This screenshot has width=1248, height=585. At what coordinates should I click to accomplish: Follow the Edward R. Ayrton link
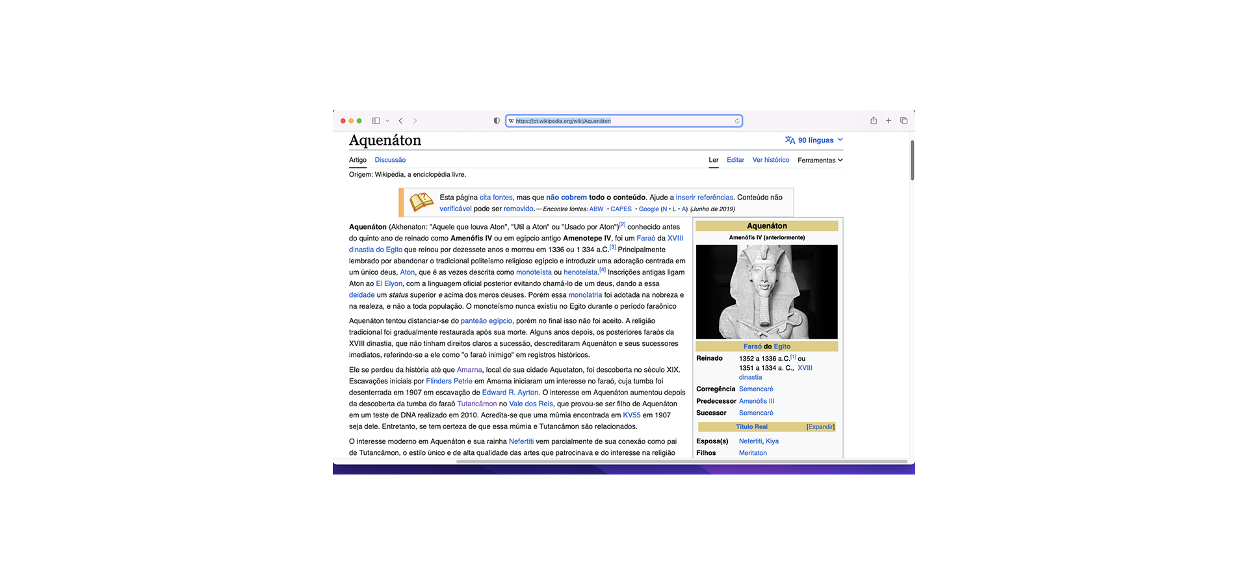pyautogui.click(x=510, y=393)
